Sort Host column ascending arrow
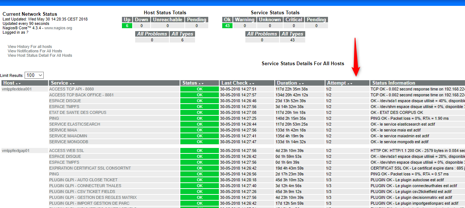 pyautogui.click(x=17, y=83)
